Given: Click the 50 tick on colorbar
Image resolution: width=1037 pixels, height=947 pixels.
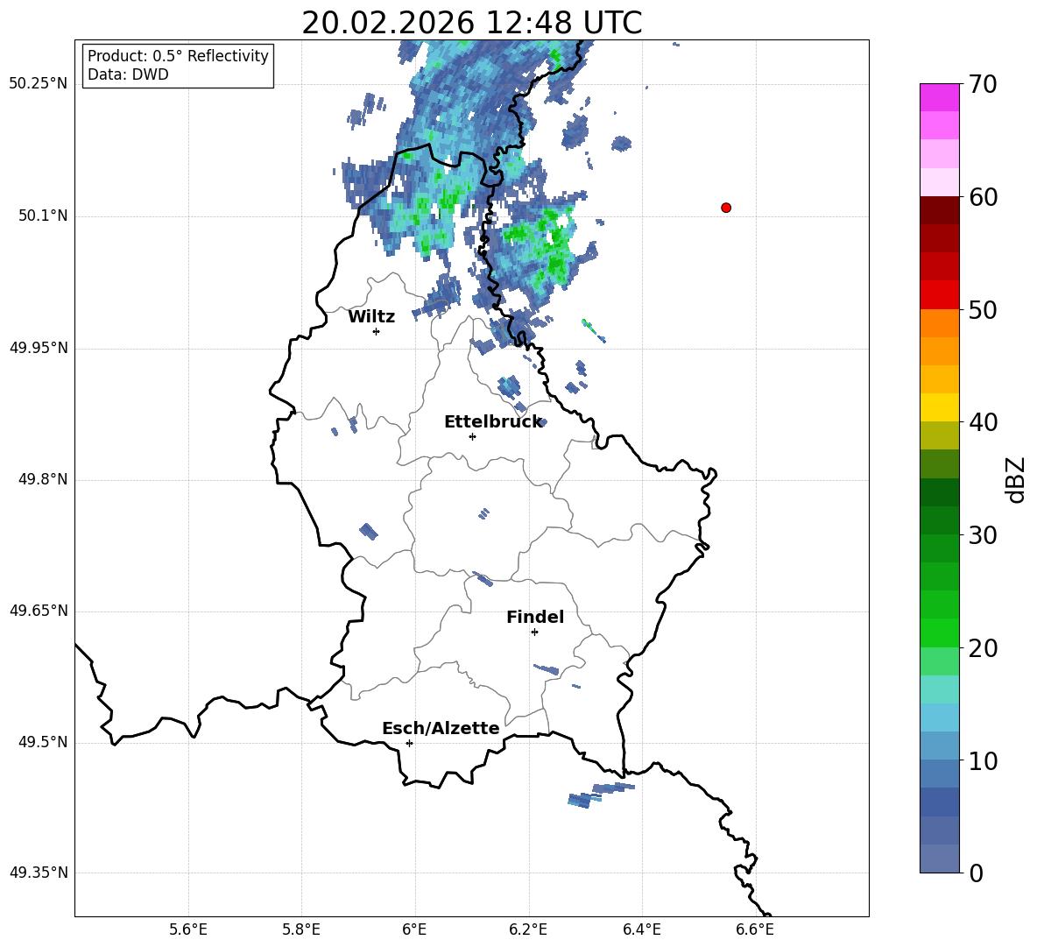Looking at the screenshot, I should [x=983, y=310].
